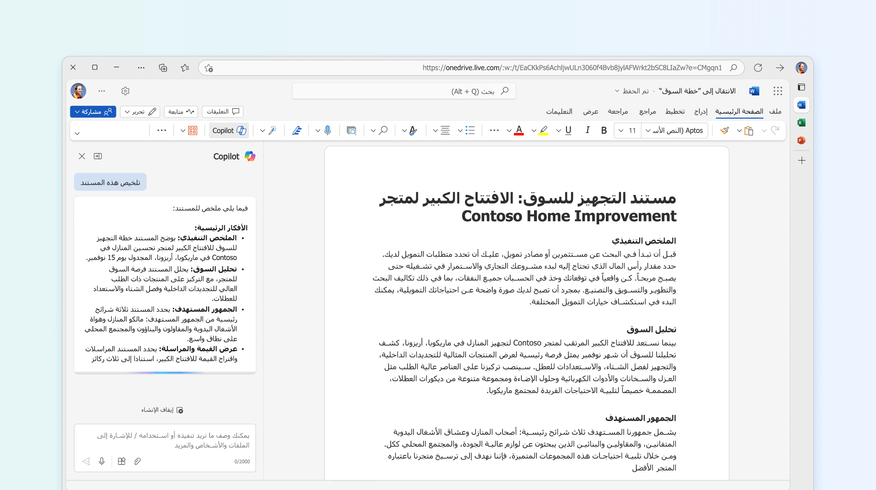This screenshot has height=490, width=876.
Task: Switch to the مراجعة tab
Action: click(618, 111)
